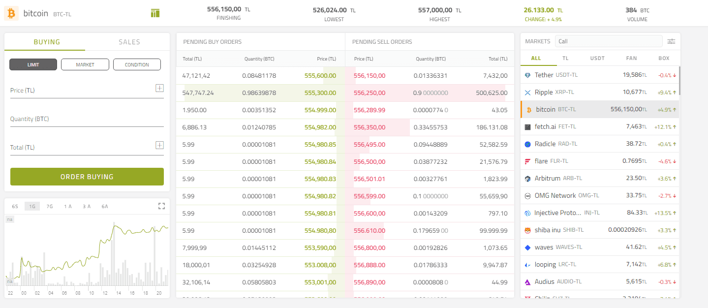This screenshot has width=708, height=308.
Task: Click the bitcoin icon in markets list
Action: (x=529, y=110)
